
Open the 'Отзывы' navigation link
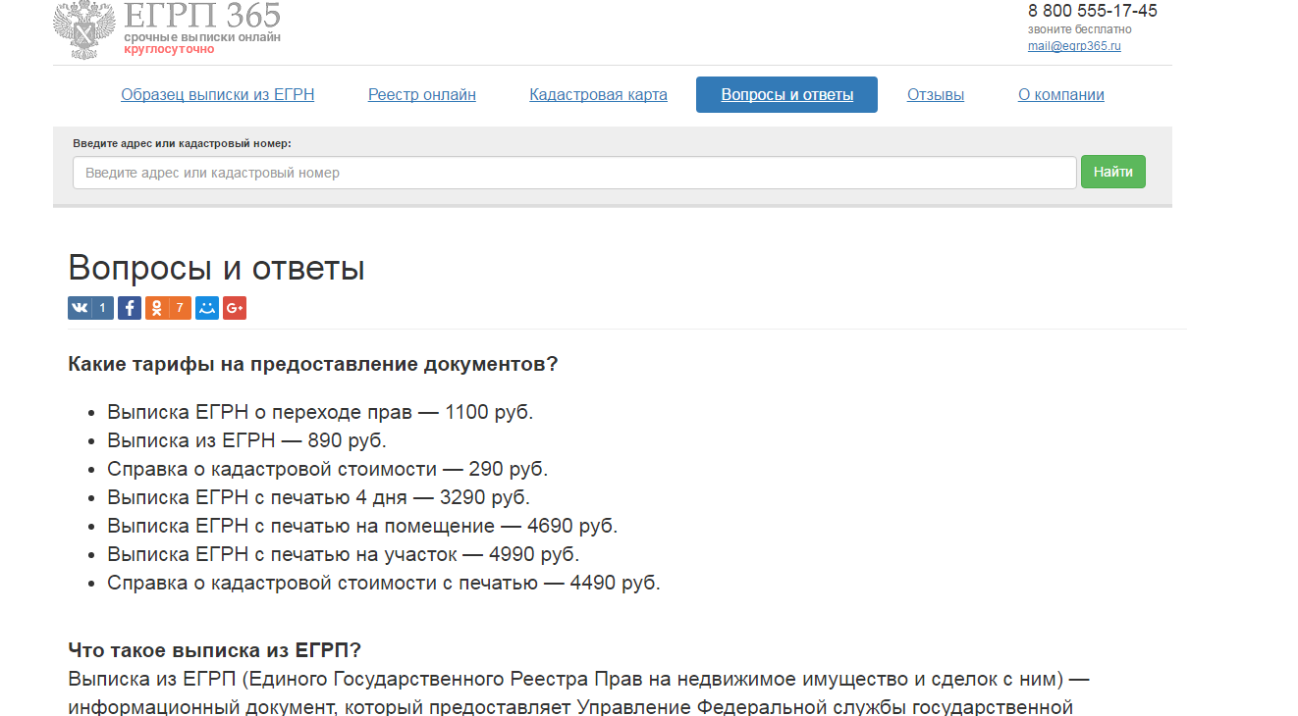click(935, 95)
